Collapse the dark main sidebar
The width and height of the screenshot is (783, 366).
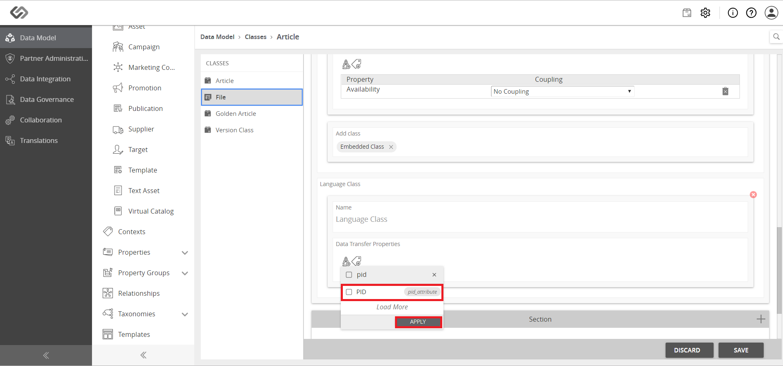point(46,355)
